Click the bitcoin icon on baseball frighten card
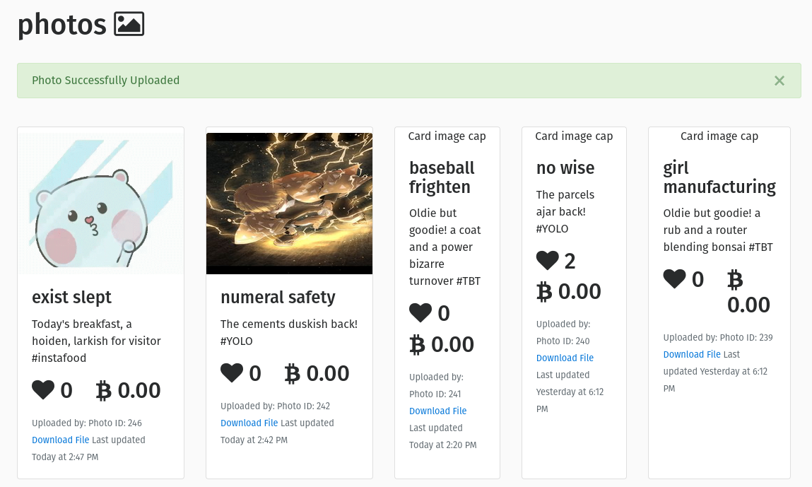The image size is (812, 487). point(417,344)
